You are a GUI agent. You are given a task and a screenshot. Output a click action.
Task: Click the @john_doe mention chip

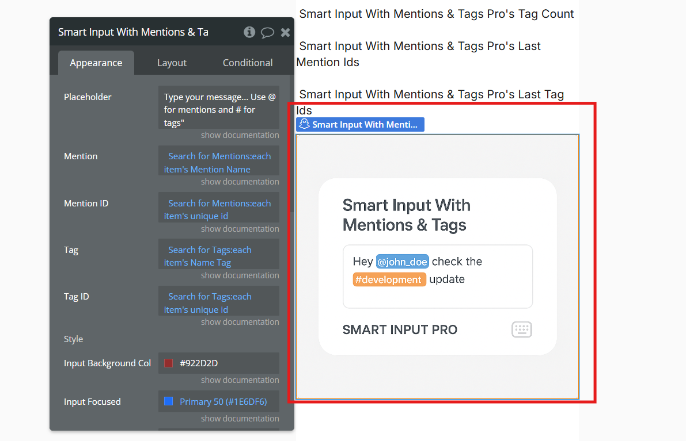(402, 262)
